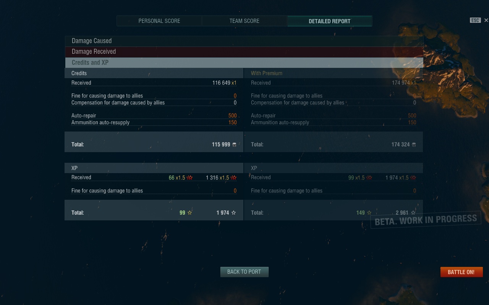Open the Team Score tab
The width and height of the screenshot is (489, 305).
tap(244, 21)
